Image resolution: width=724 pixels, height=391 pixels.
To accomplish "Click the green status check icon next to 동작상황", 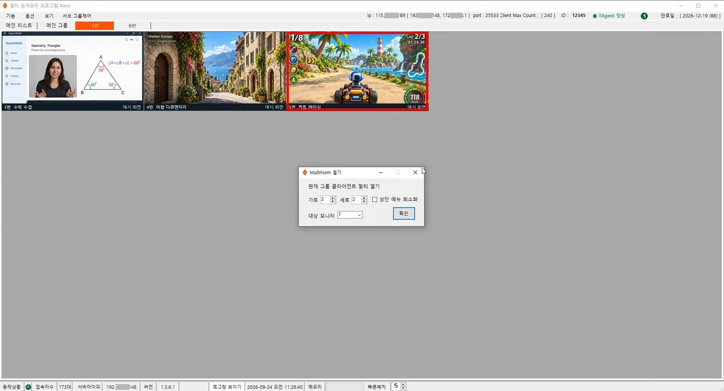I will click(28, 387).
